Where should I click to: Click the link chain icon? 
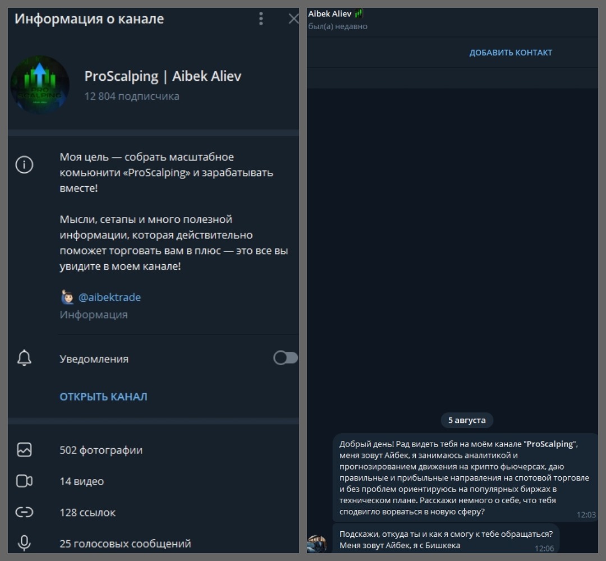click(x=24, y=512)
